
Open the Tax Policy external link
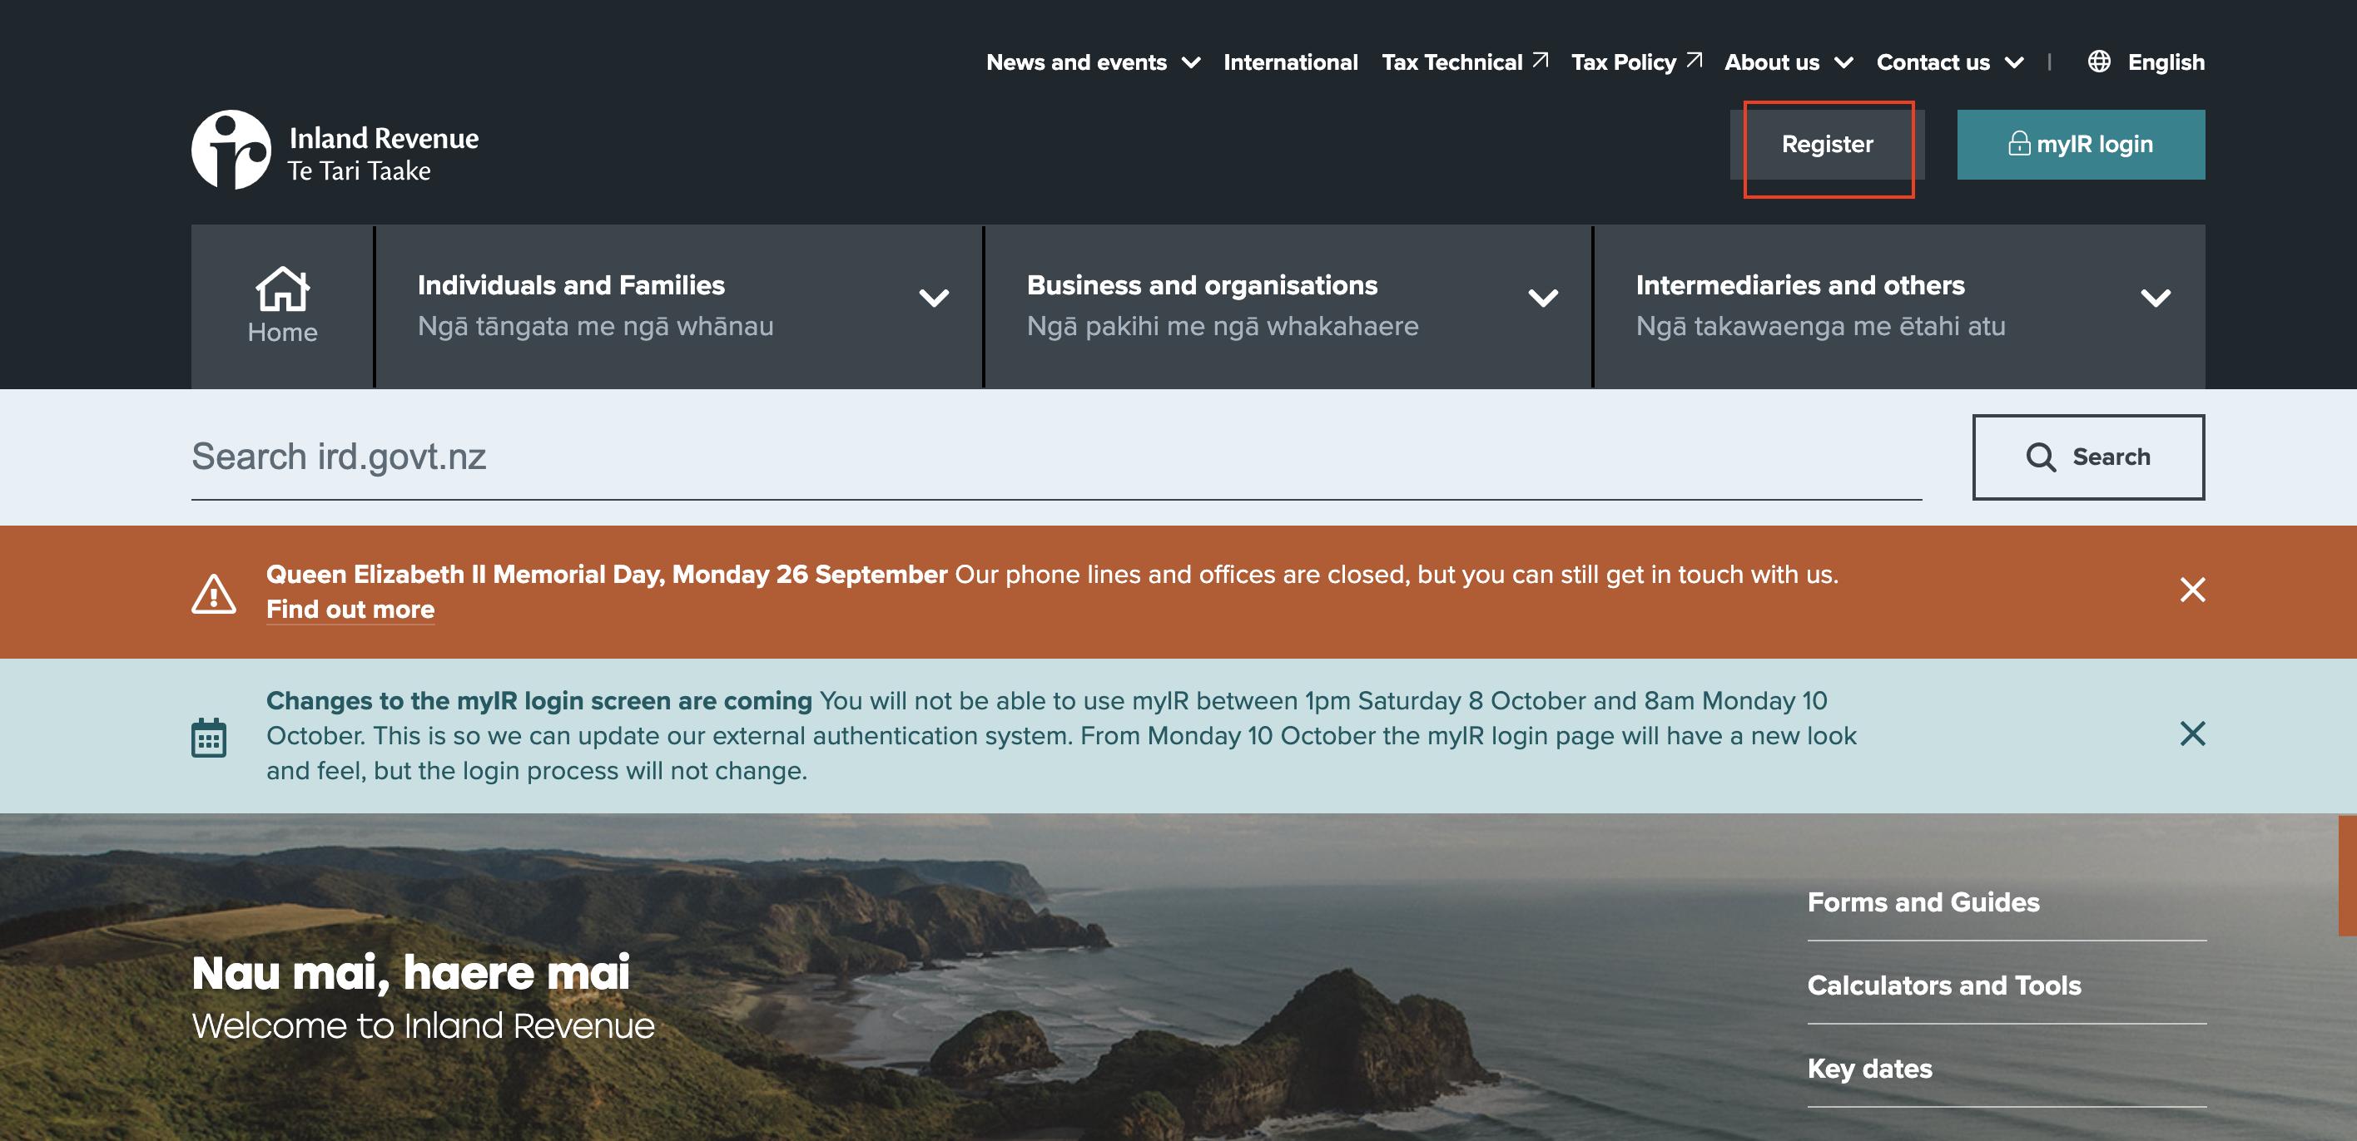click(1635, 62)
